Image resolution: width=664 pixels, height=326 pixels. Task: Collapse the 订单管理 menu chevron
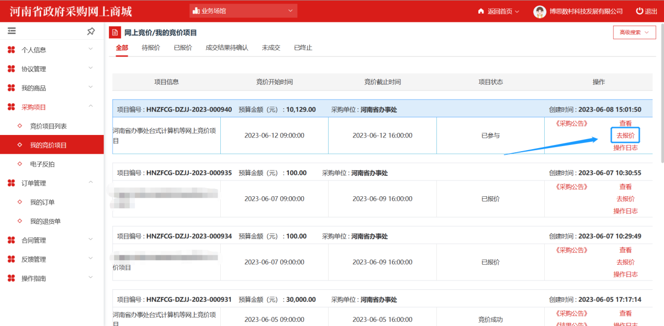(x=91, y=182)
